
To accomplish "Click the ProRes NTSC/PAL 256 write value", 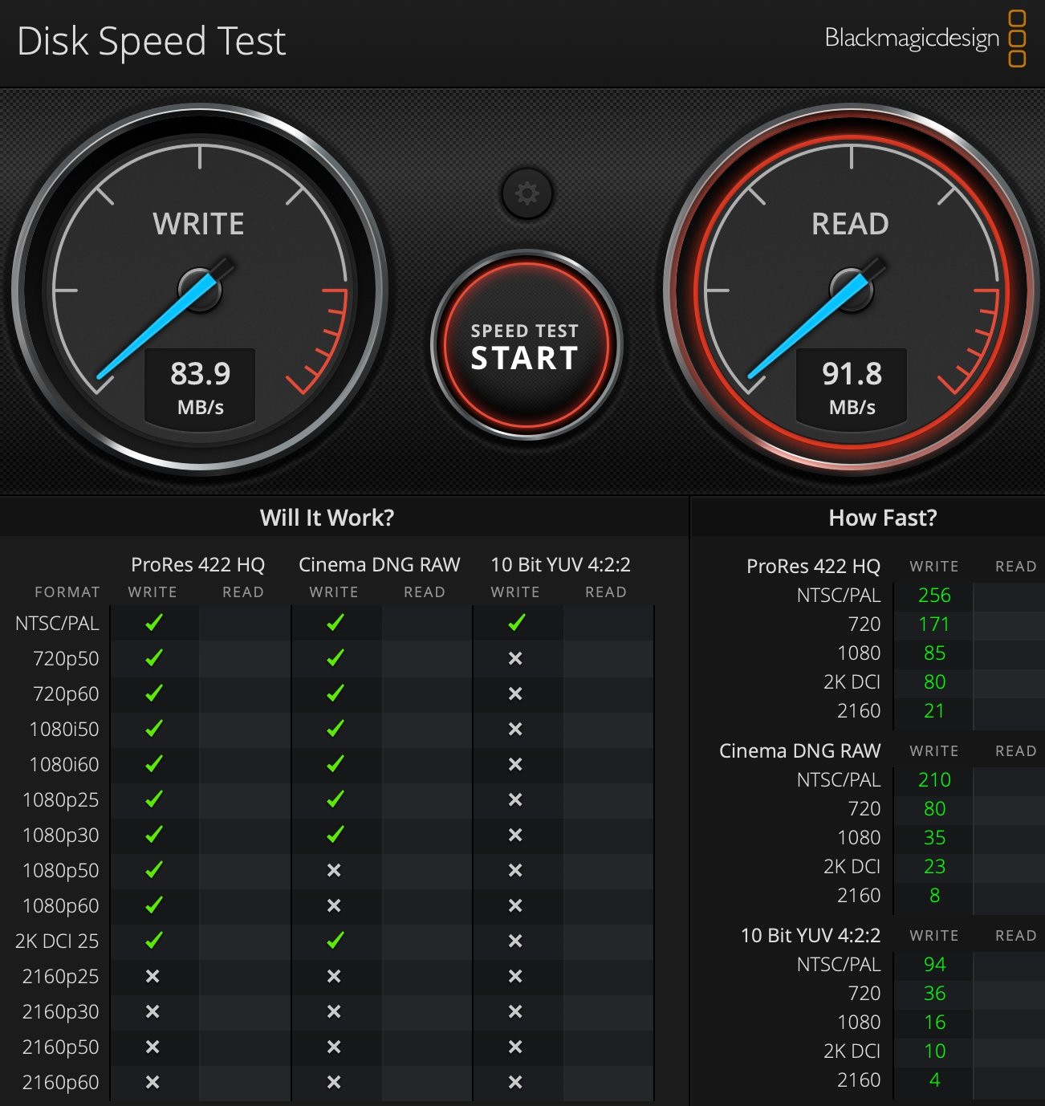I will click(934, 596).
